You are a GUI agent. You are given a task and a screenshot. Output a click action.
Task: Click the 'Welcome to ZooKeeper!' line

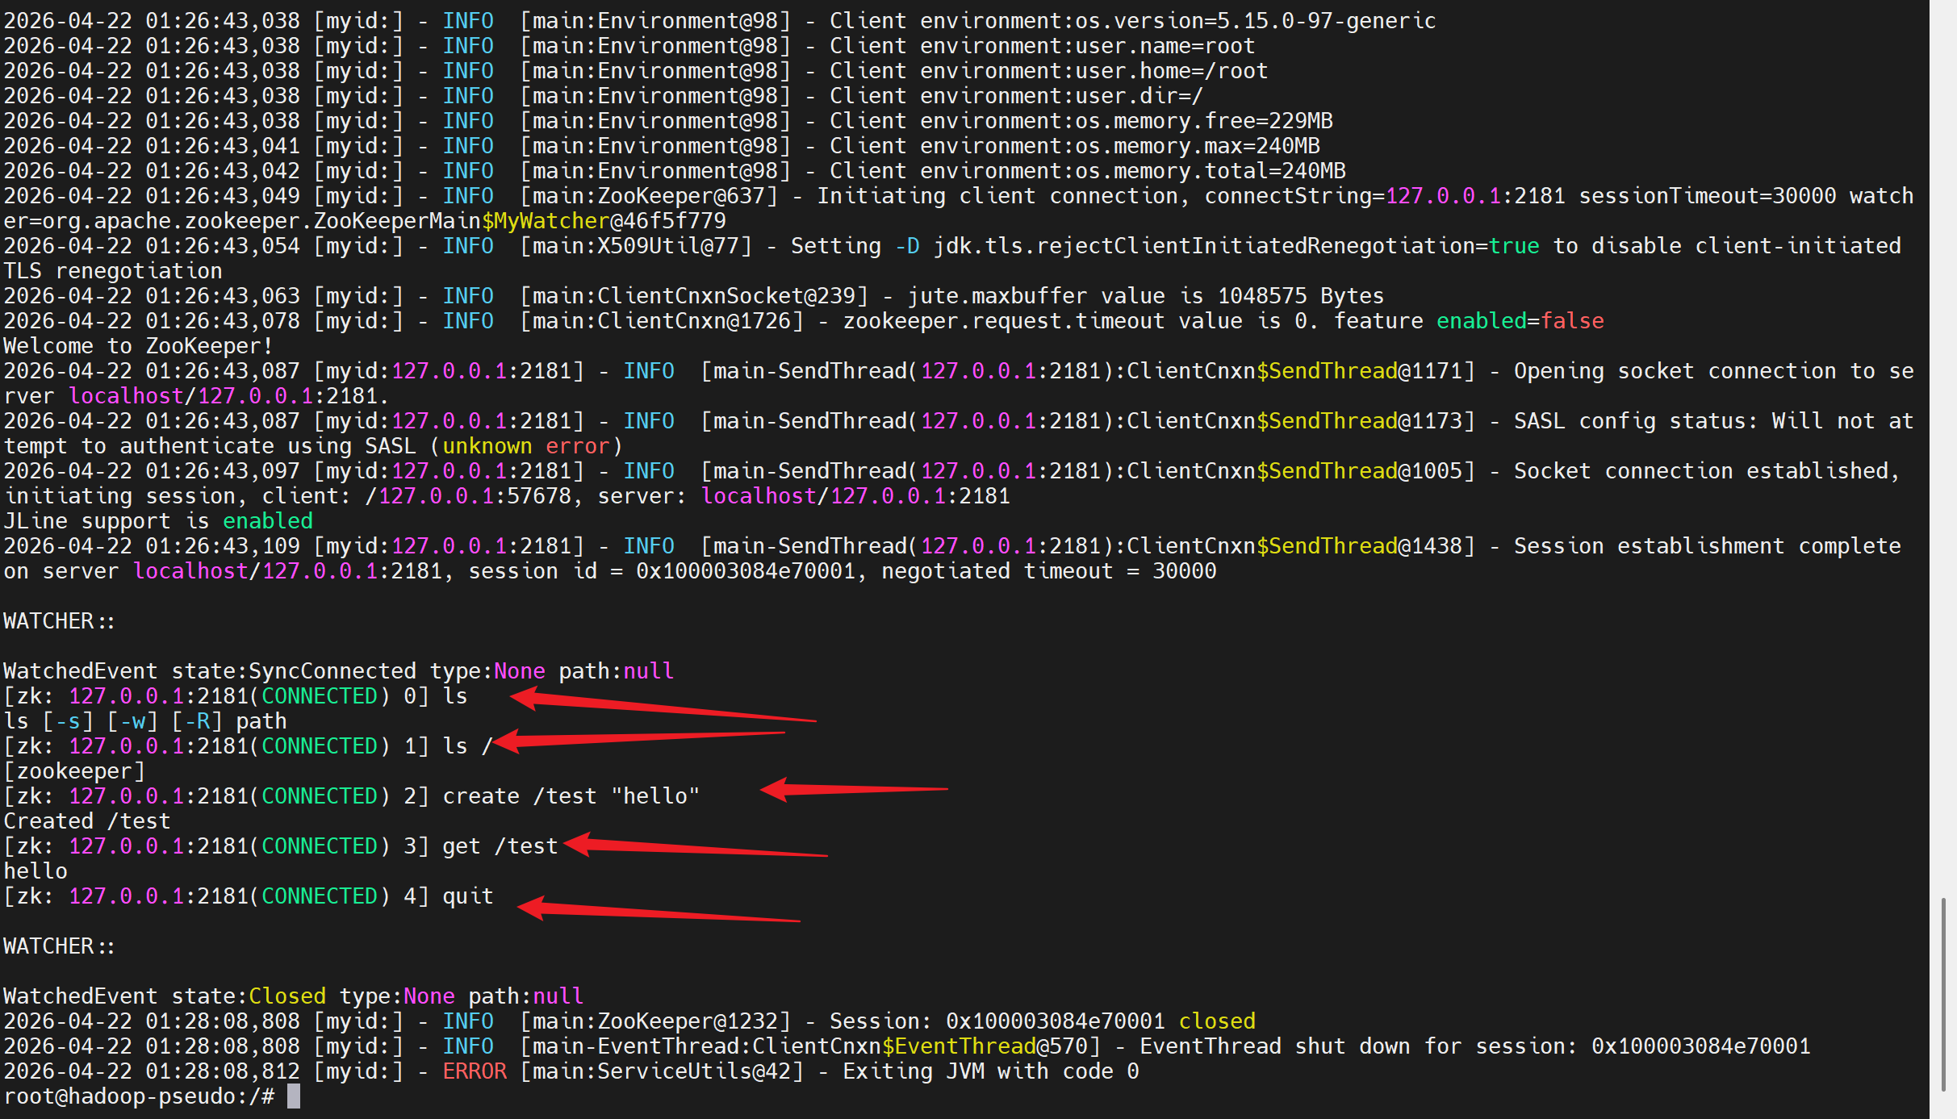pos(138,345)
